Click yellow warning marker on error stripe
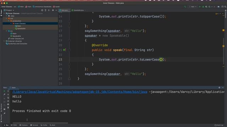The image size is (227, 127). (223, 30)
